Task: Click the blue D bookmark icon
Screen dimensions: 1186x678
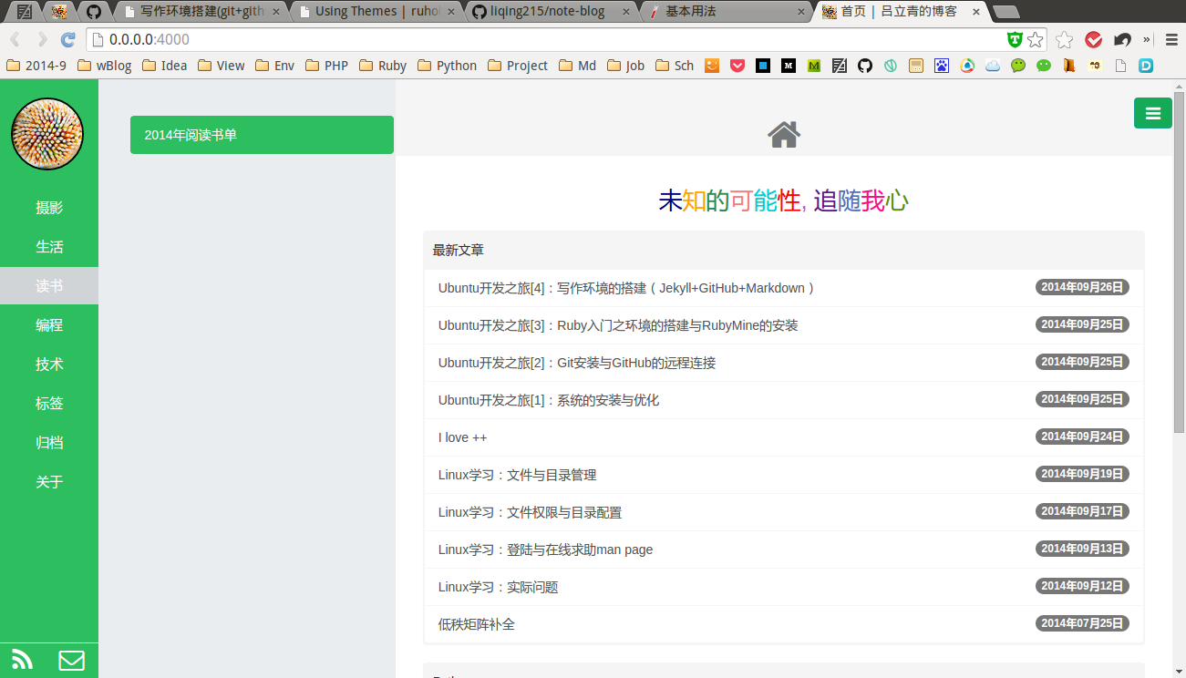Action: click(x=1146, y=66)
